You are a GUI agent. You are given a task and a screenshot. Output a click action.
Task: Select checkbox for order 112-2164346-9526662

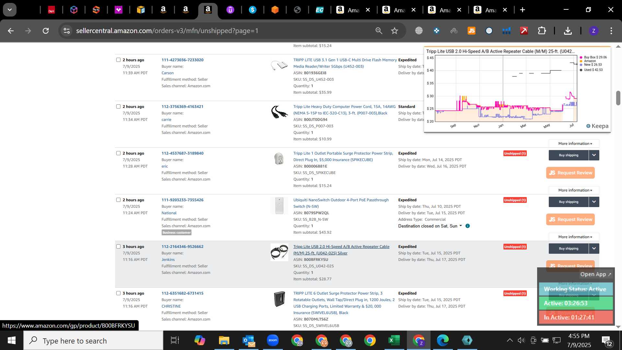(x=118, y=246)
